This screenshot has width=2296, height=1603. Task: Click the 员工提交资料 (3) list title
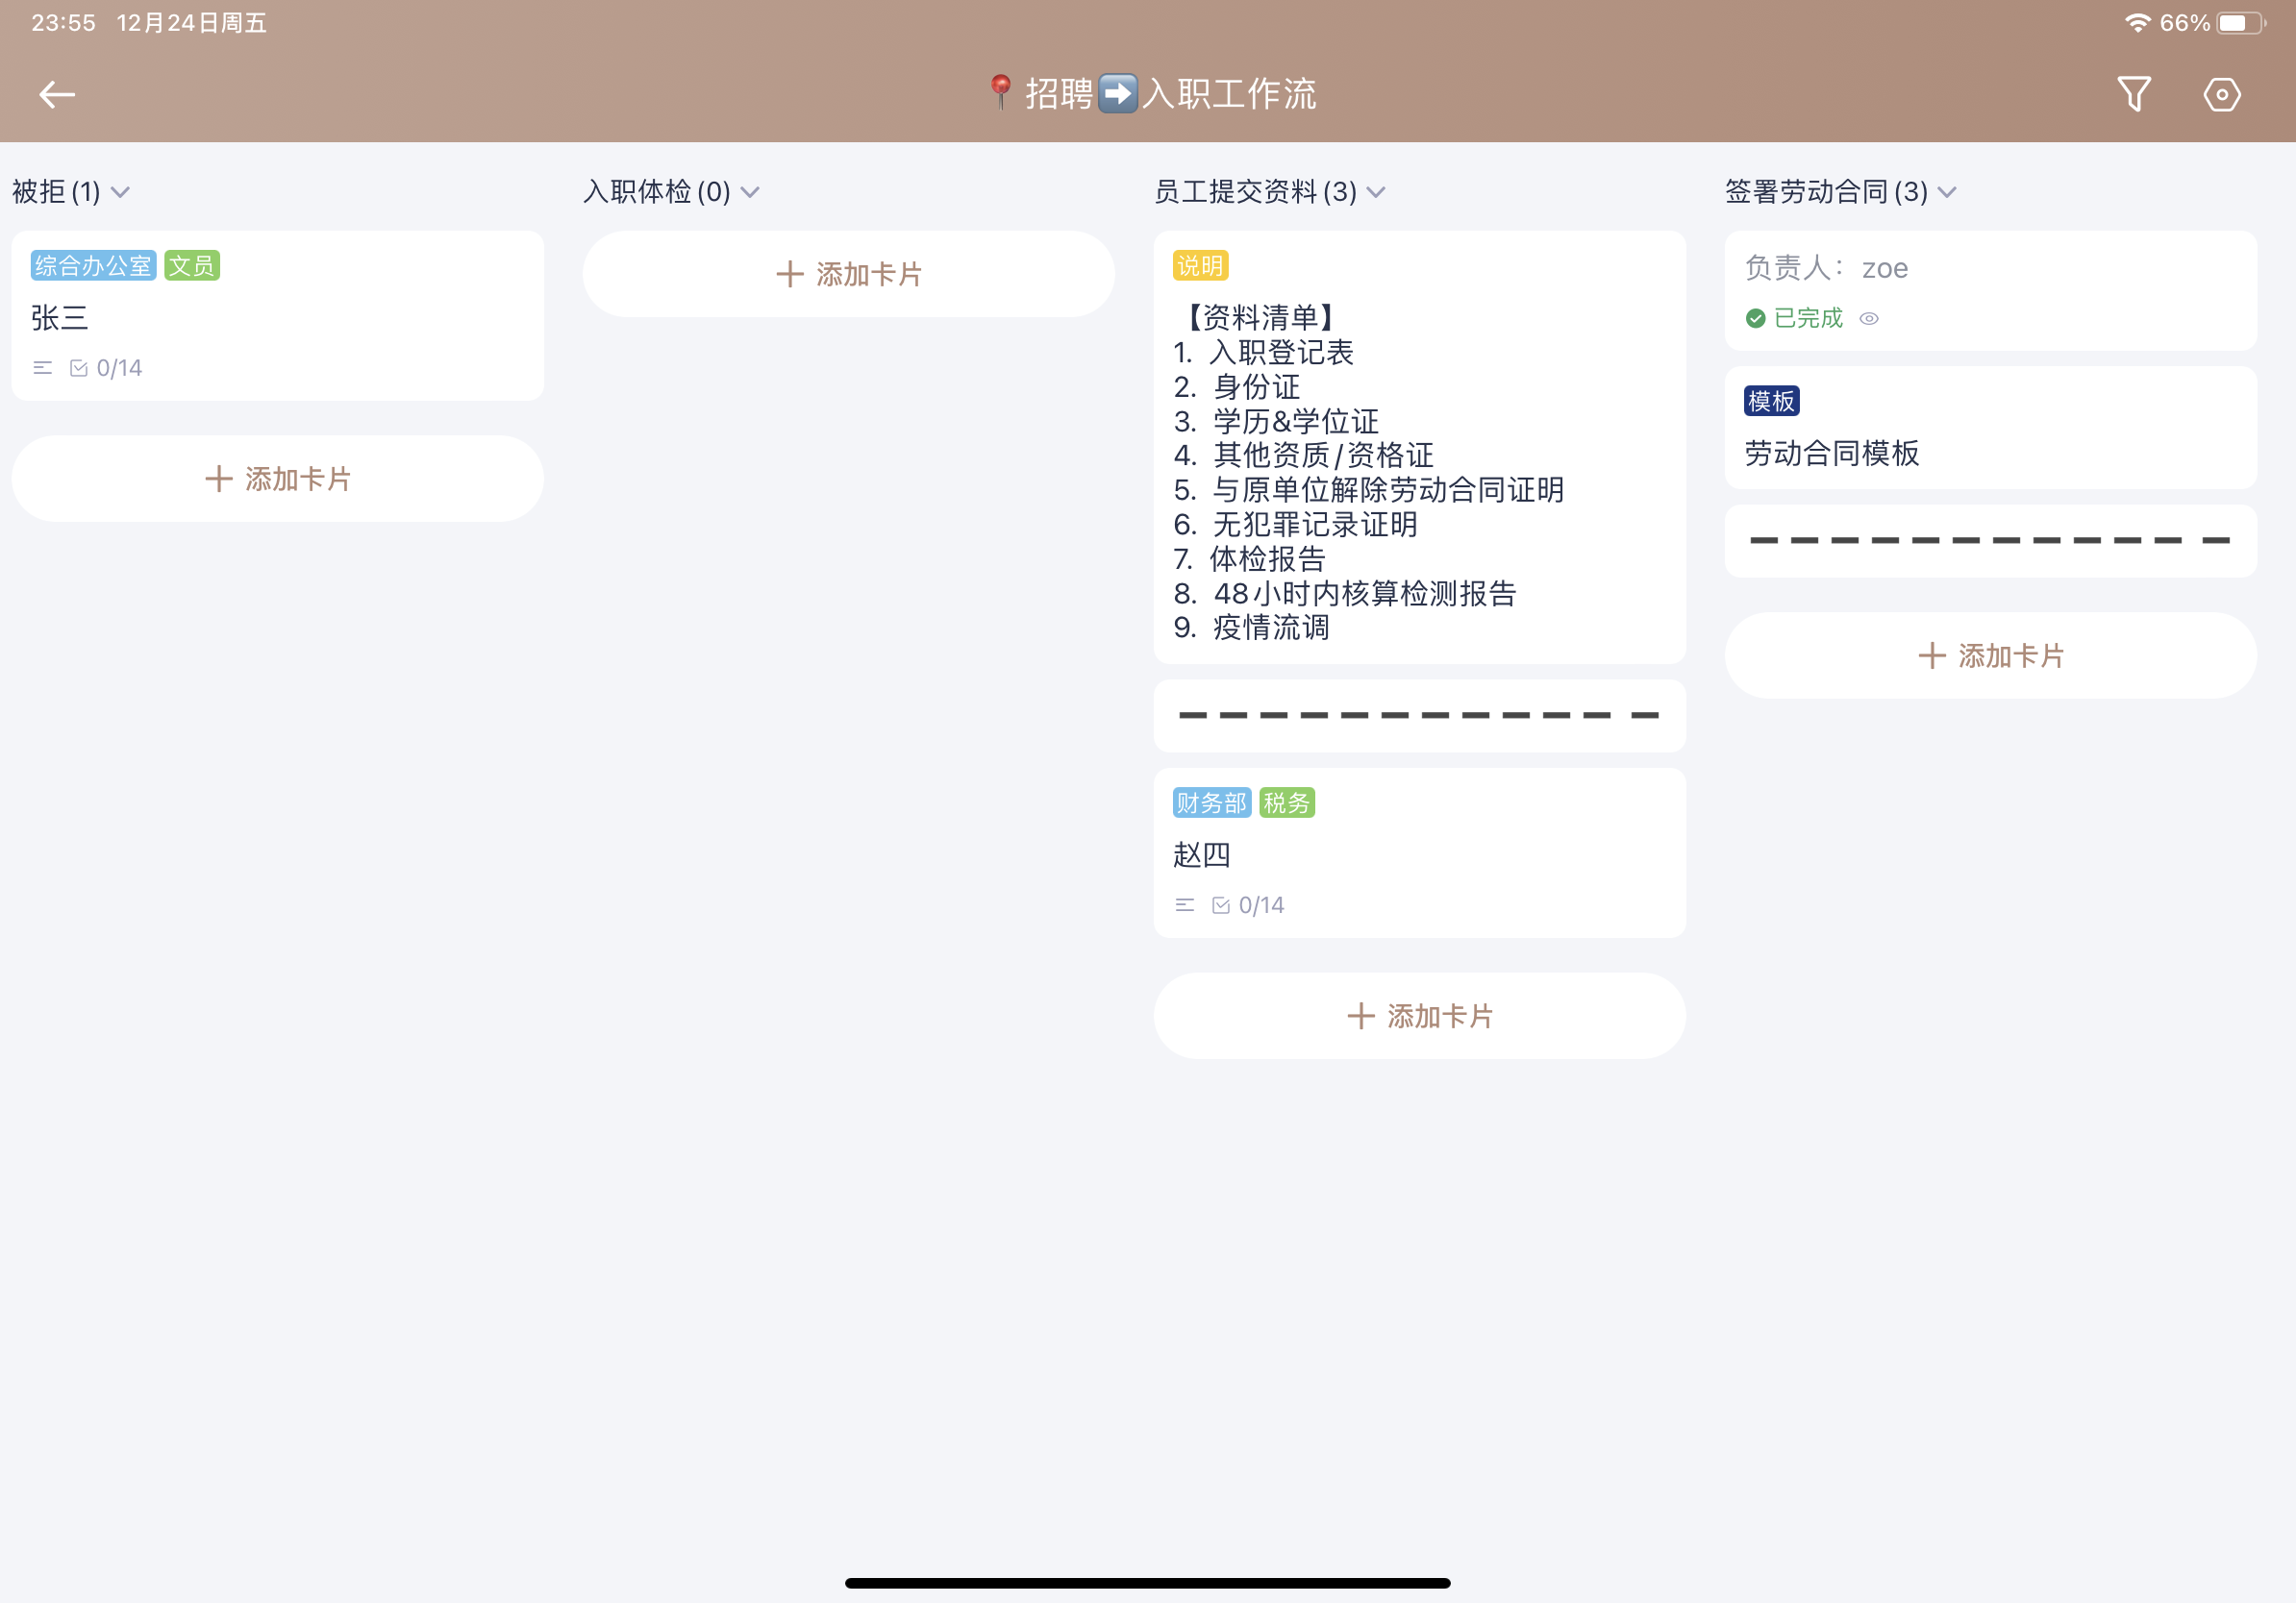click(1256, 192)
